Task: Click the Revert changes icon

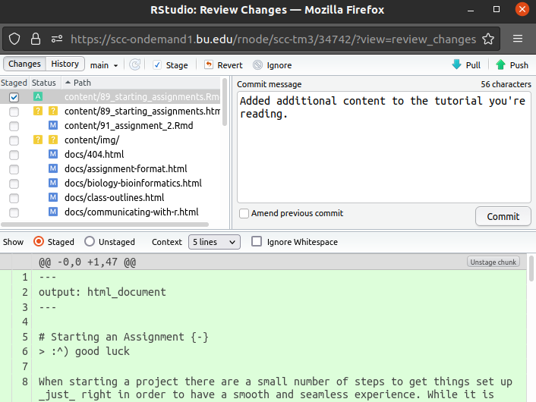Action: [209, 65]
